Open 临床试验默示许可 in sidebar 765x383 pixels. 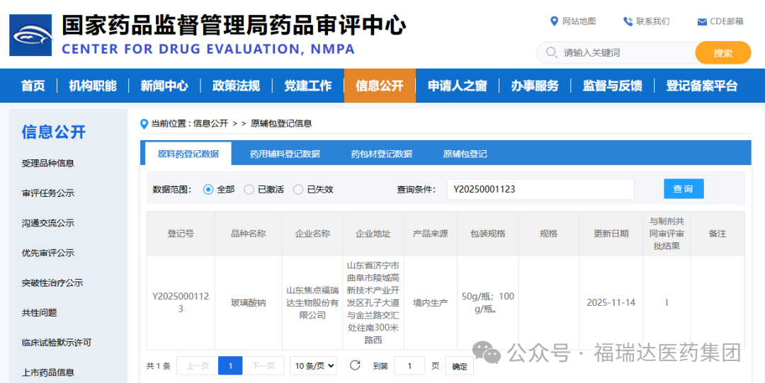(x=57, y=343)
